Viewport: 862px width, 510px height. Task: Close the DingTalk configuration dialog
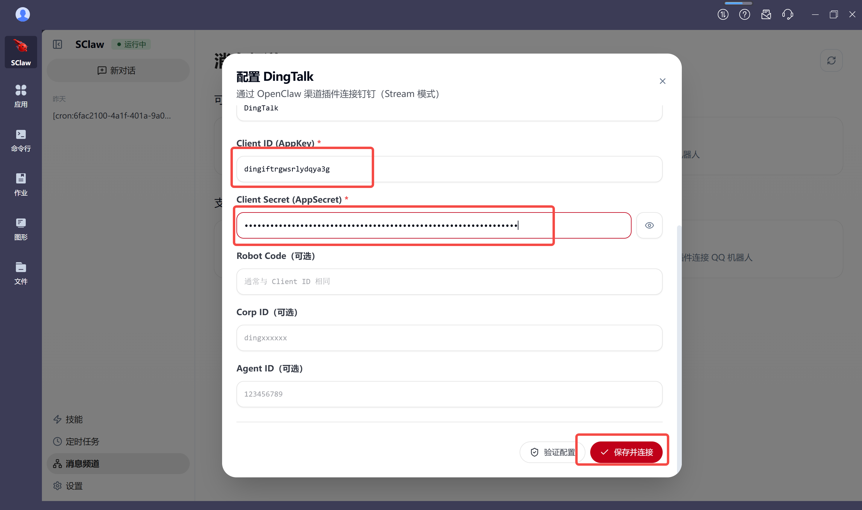tap(662, 81)
